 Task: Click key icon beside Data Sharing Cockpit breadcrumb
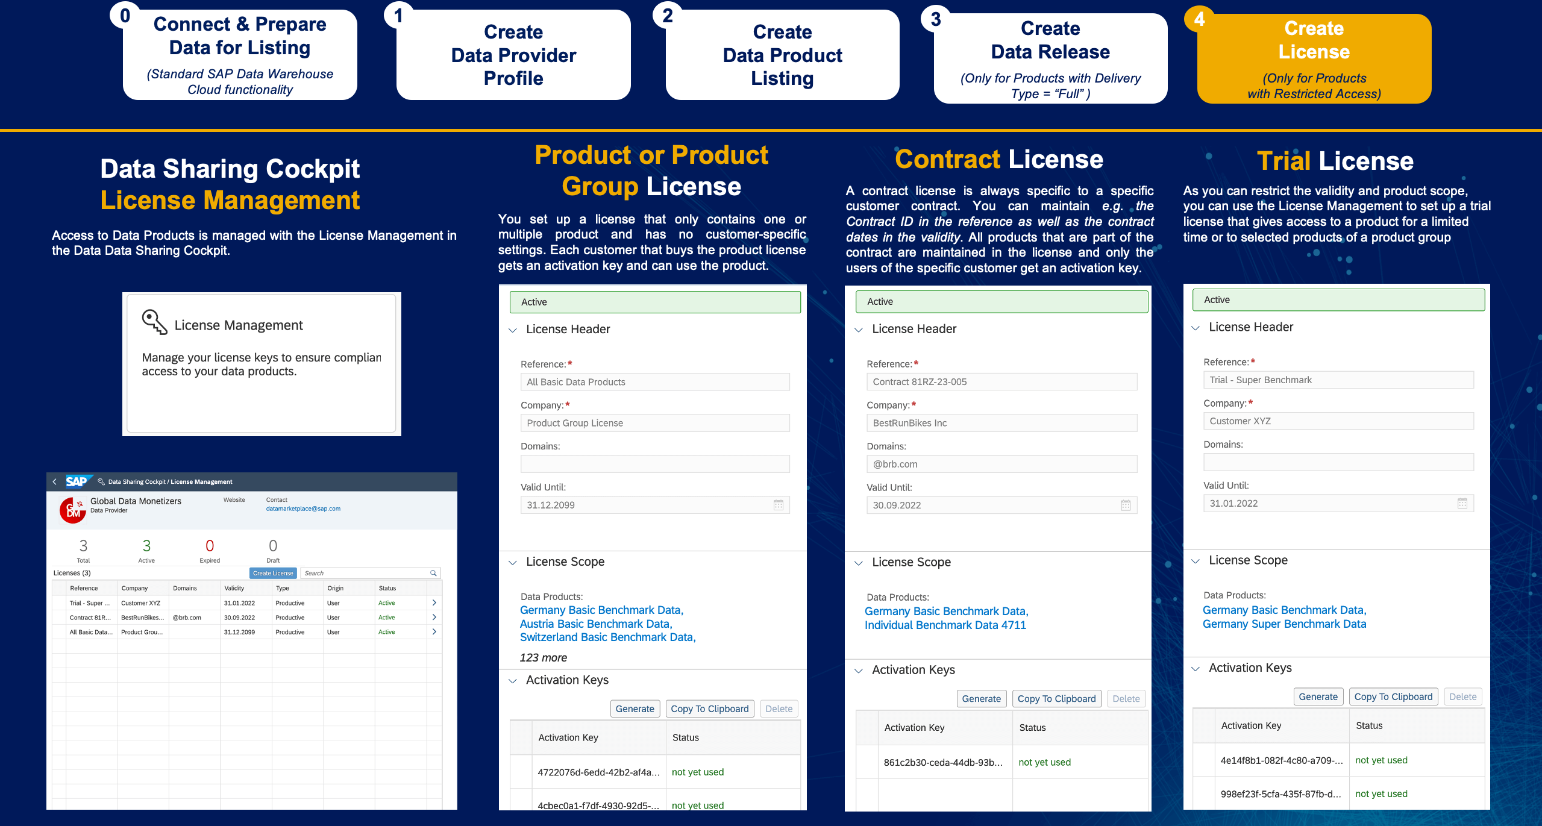pyautogui.click(x=101, y=481)
